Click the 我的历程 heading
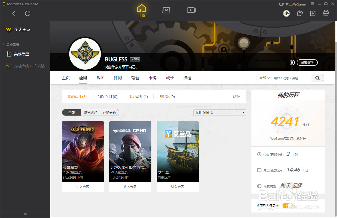The image size is (337, 218). click(x=288, y=95)
